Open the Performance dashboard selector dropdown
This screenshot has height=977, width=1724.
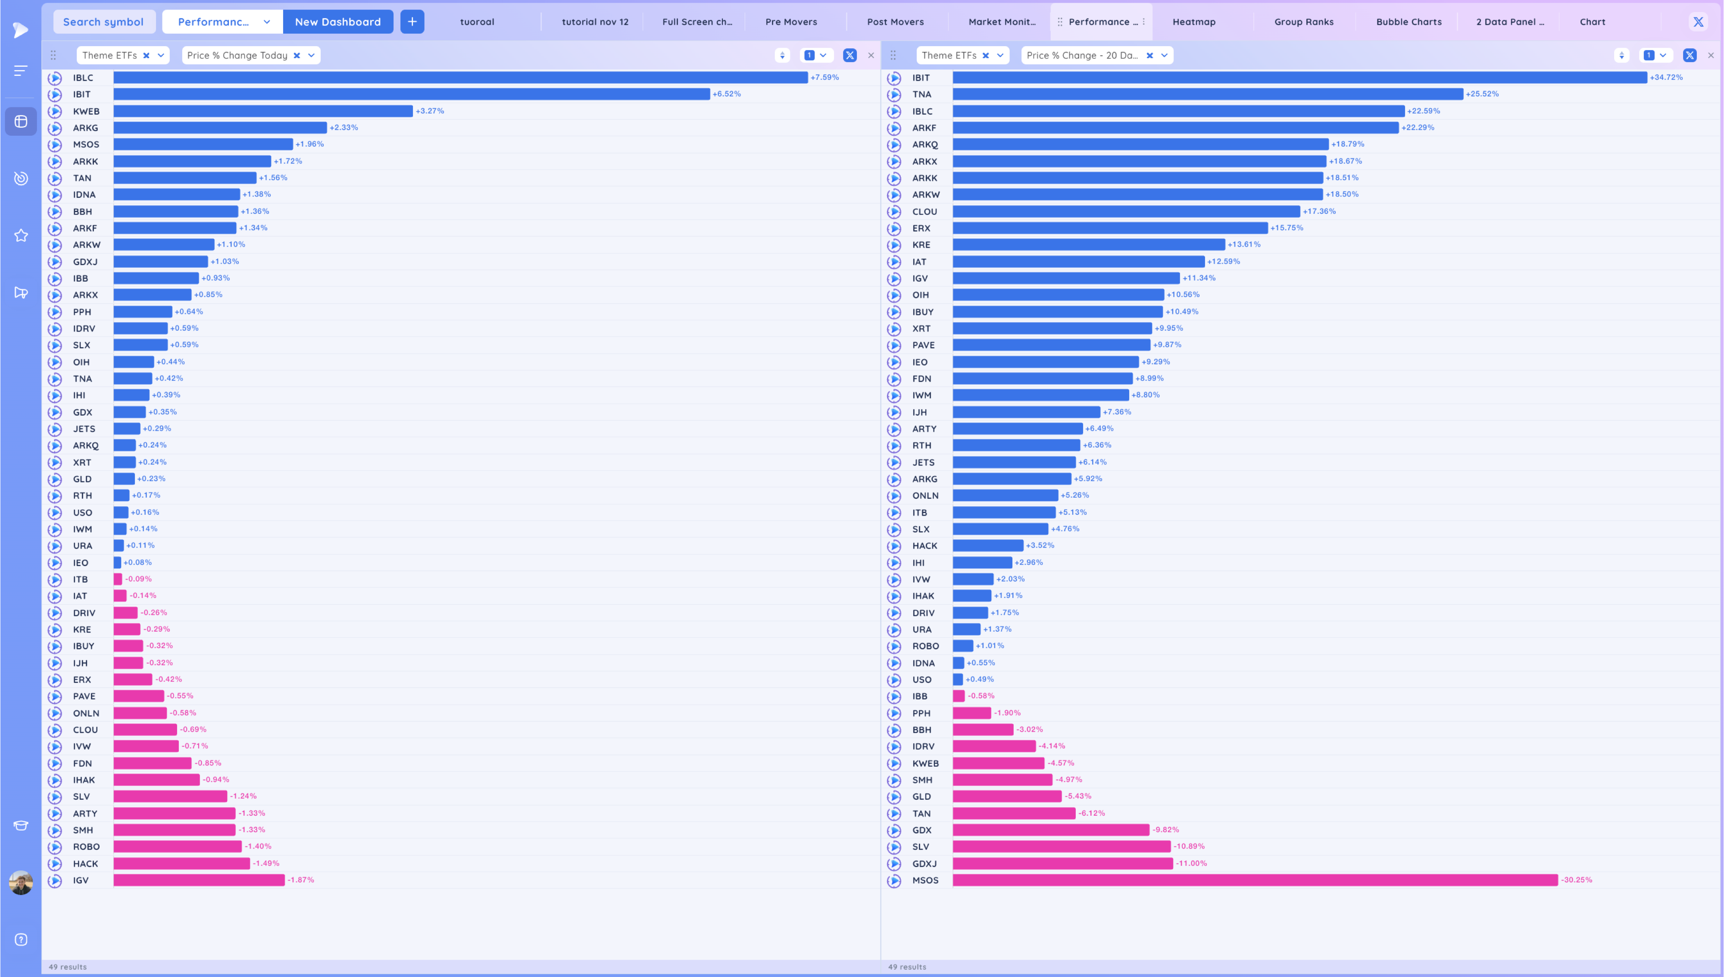pyautogui.click(x=223, y=22)
